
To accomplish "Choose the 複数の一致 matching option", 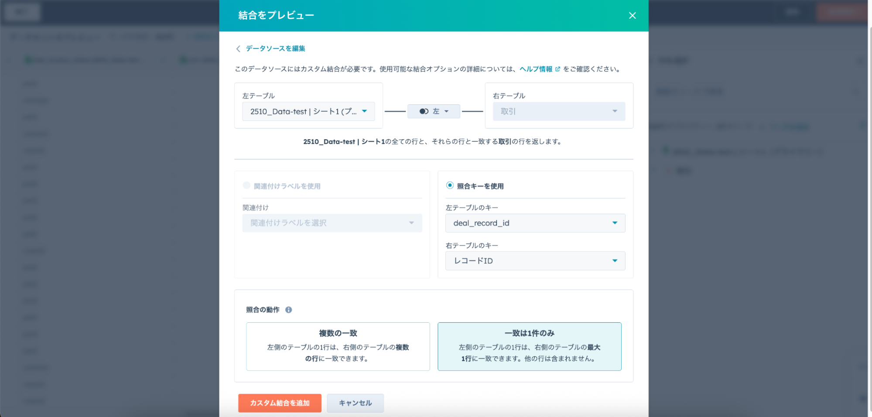I will 338,346.
